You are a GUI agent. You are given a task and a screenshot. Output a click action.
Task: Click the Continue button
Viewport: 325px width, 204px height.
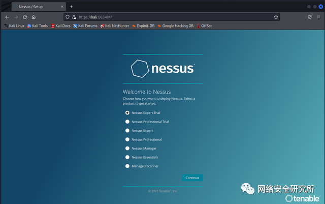coord(192,178)
